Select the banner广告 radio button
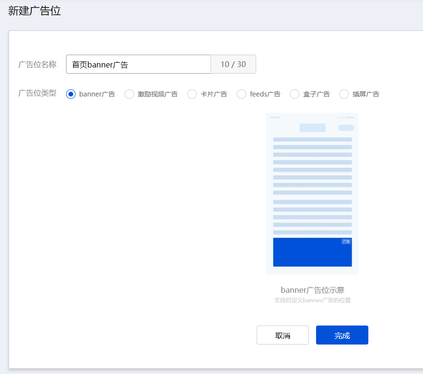The width and height of the screenshot is (423, 374). tap(71, 94)
